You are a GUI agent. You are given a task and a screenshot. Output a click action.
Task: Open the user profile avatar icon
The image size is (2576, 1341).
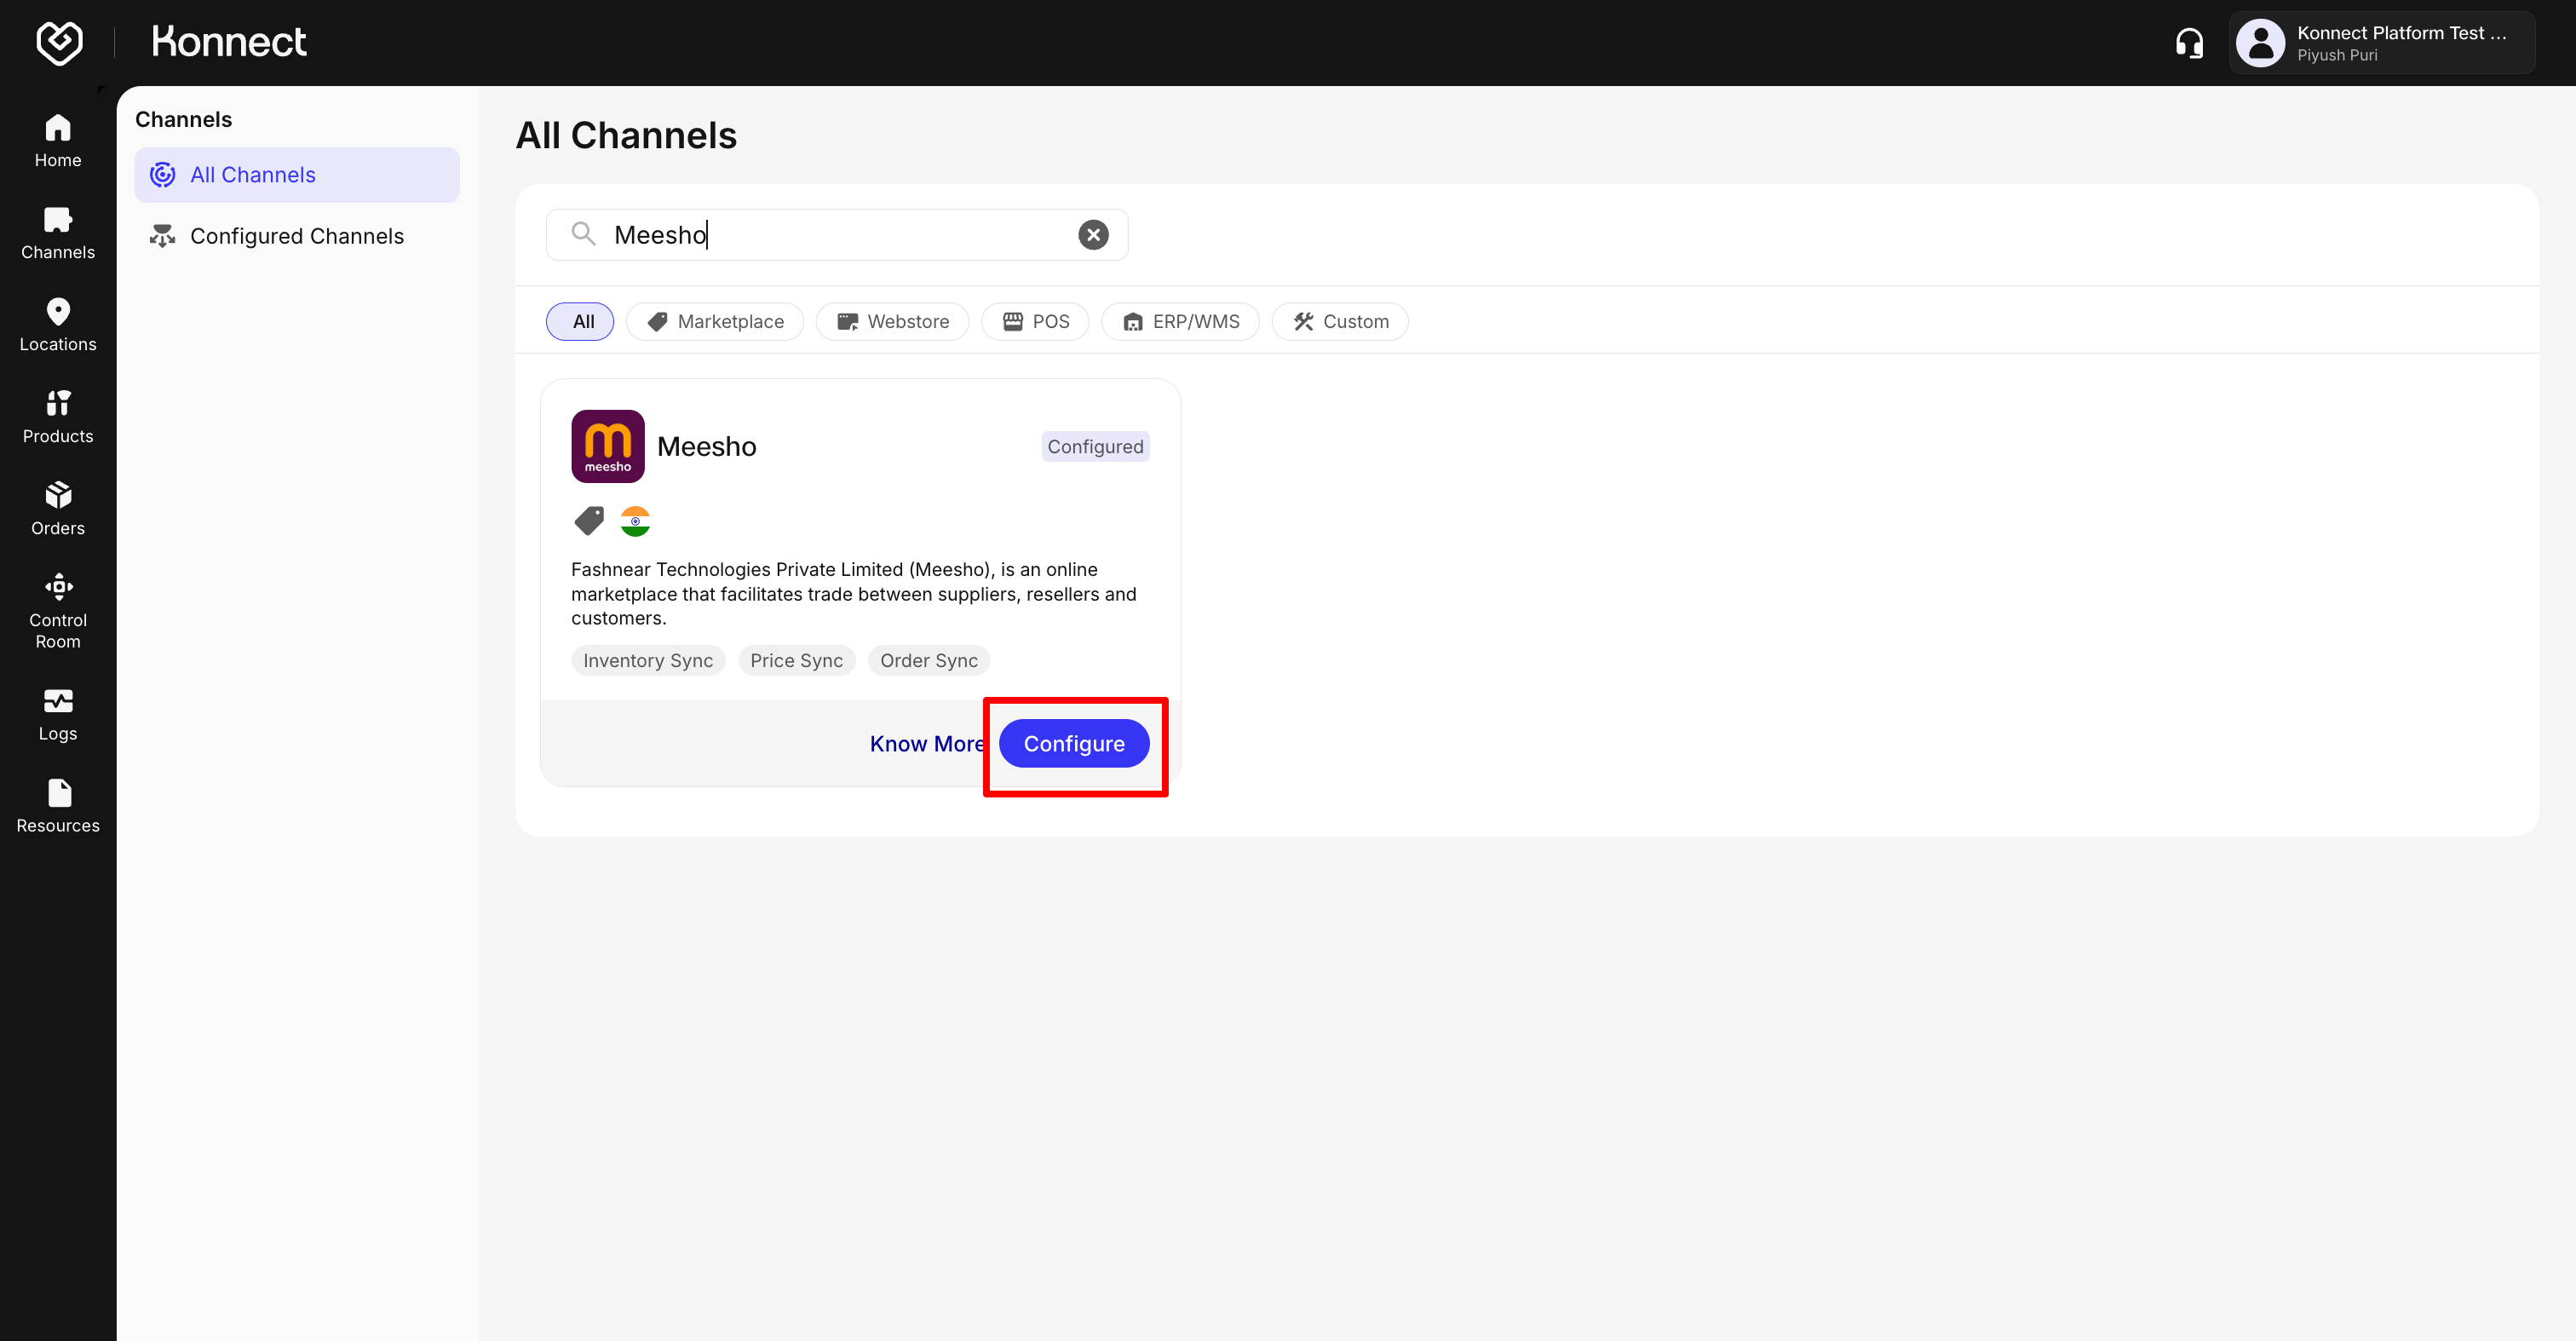[x=2260, y=43]
